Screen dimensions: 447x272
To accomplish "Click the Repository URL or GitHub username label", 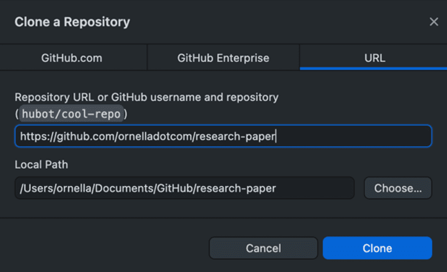I will 146,97.
